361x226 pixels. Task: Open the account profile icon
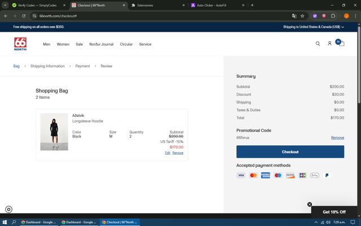329,44
